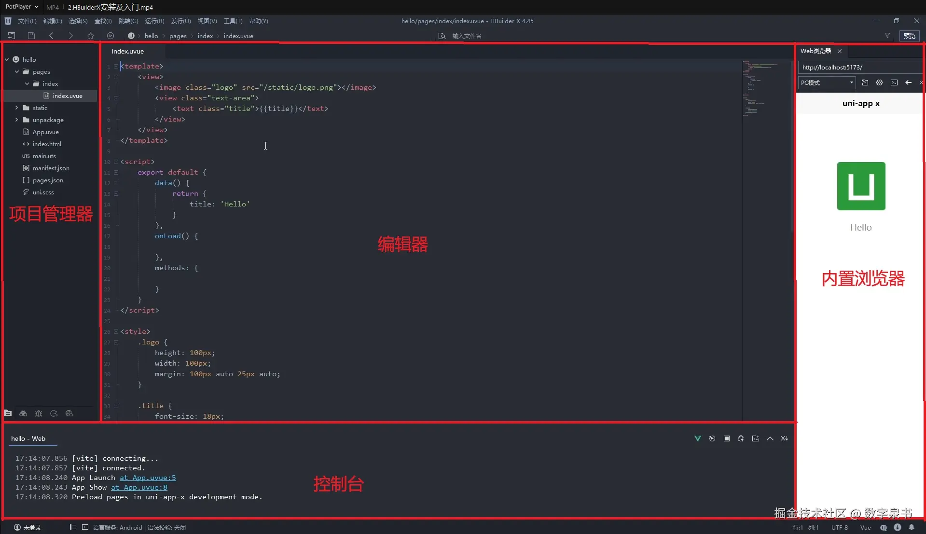Click the filter funnel icon in toolbar
Viewport: 926px width, 534px height.
[887, 36]
